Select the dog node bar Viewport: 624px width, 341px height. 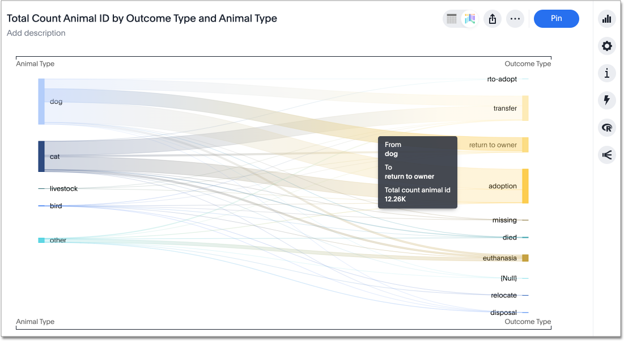click(41, 102)
